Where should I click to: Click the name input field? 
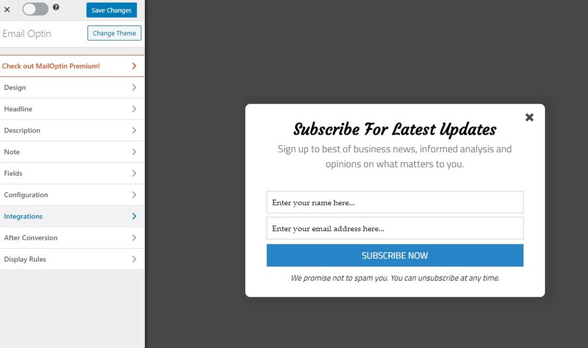tap(395, 203)
